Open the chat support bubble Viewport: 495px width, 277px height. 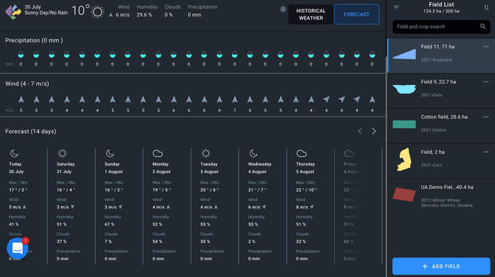point(18,248)
